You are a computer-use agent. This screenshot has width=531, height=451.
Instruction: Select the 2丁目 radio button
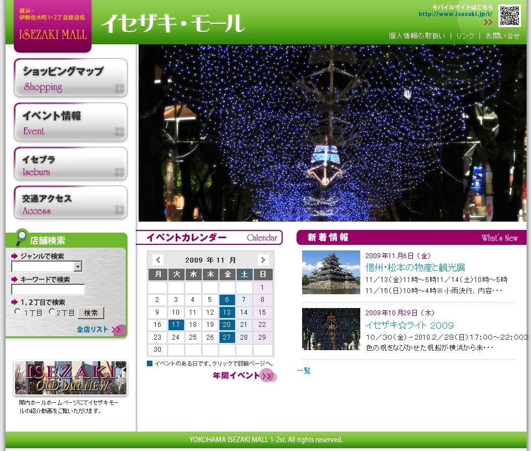52,312
